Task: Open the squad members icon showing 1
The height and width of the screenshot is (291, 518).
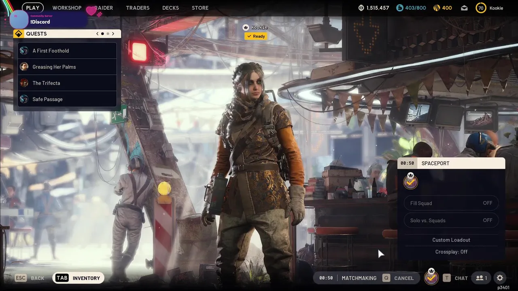Action: 482,278
